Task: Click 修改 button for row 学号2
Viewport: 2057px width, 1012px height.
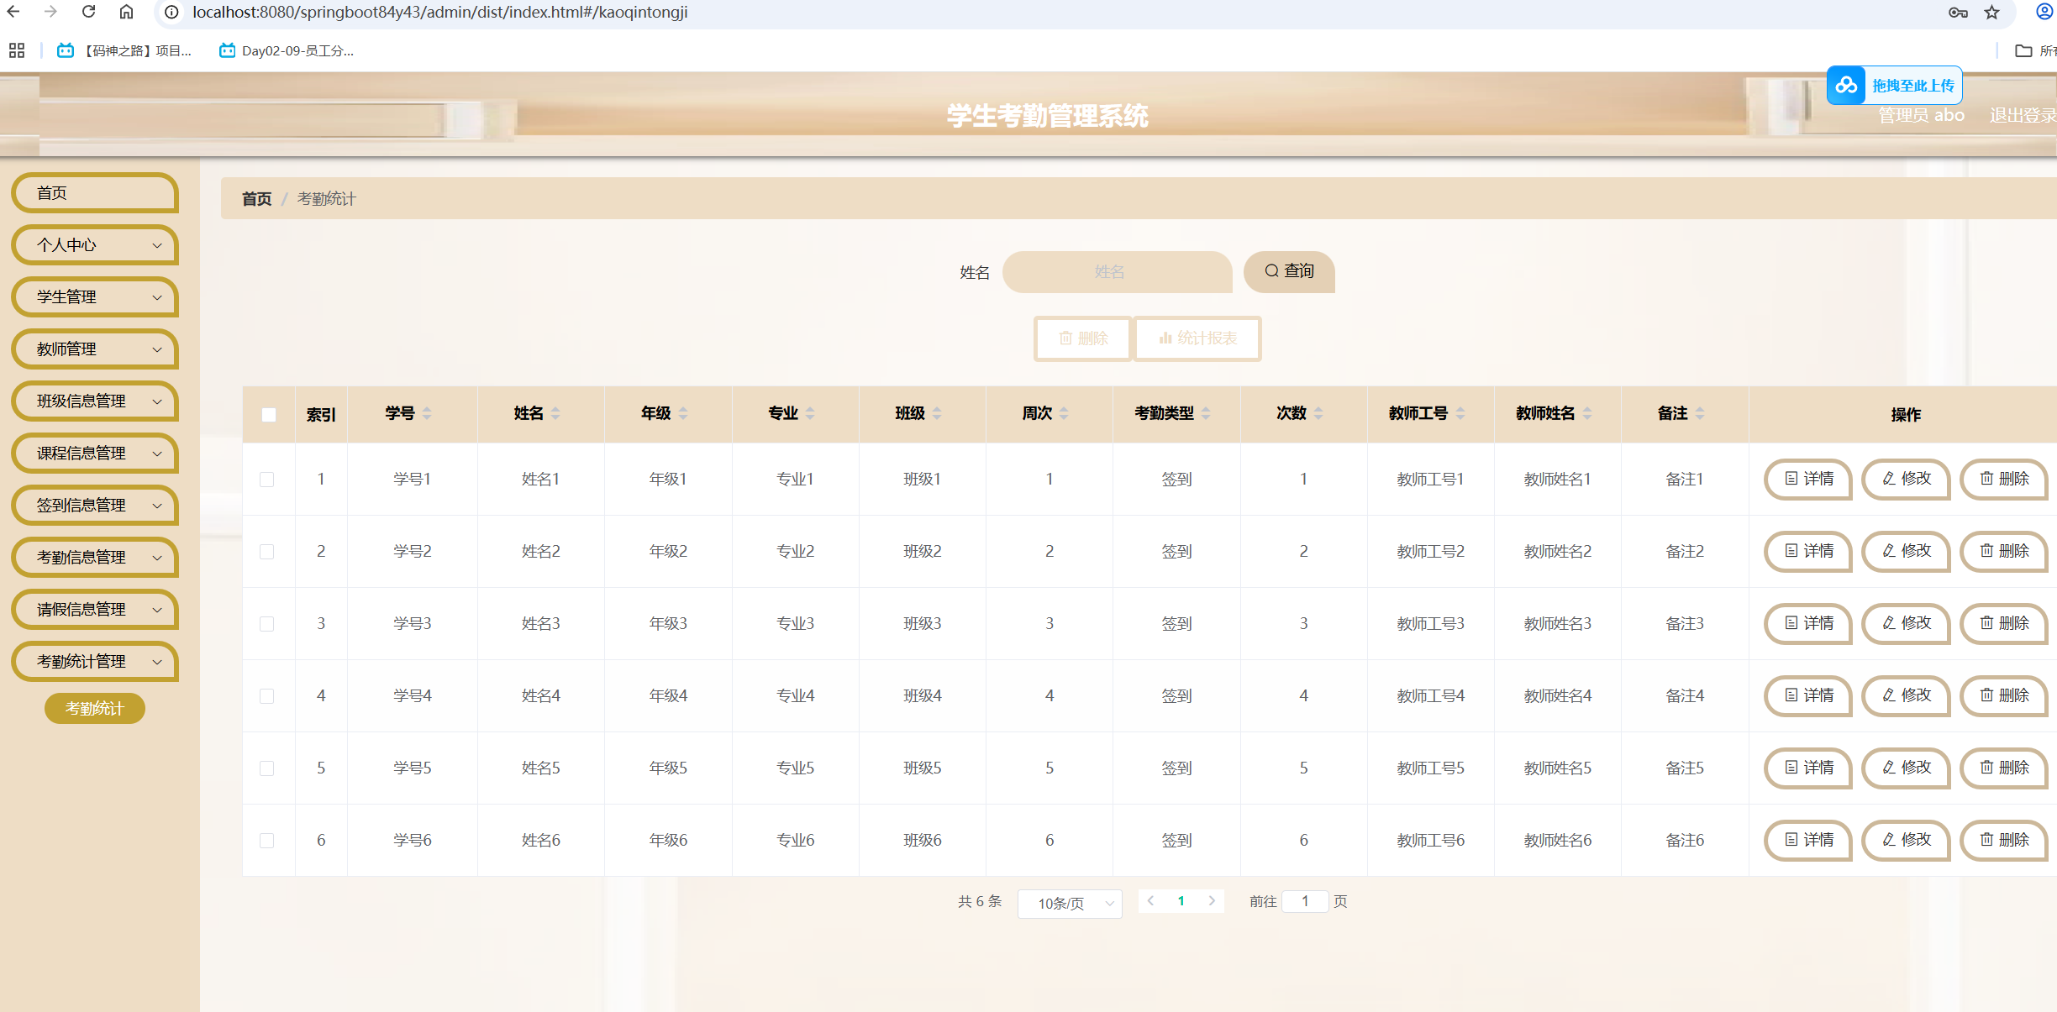Action: coord(1907,551)
